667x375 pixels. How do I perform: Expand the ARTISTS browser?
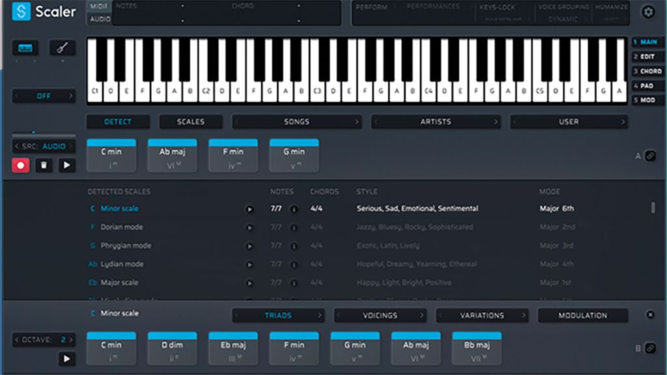(x=436, y=122)
